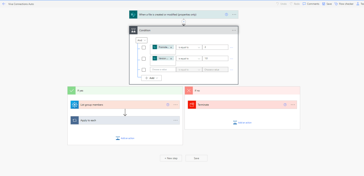Click the Apply to each loop icon
This screenshot has width=364, height=176.
(x=74, y=120)
